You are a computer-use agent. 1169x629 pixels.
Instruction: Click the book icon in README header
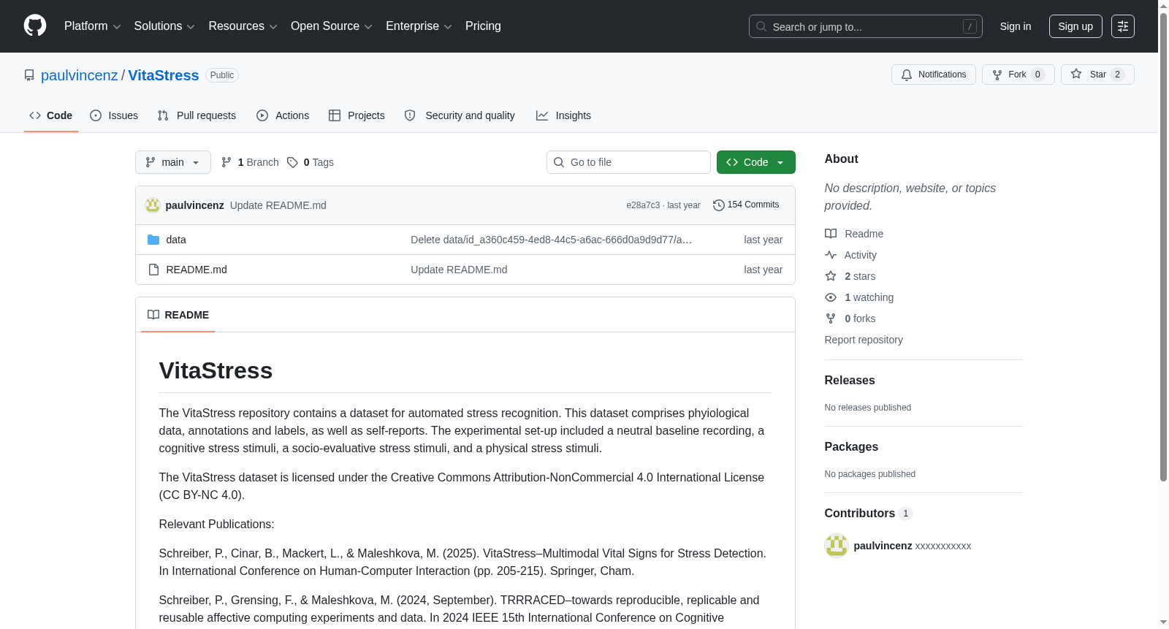coord(153,315)
